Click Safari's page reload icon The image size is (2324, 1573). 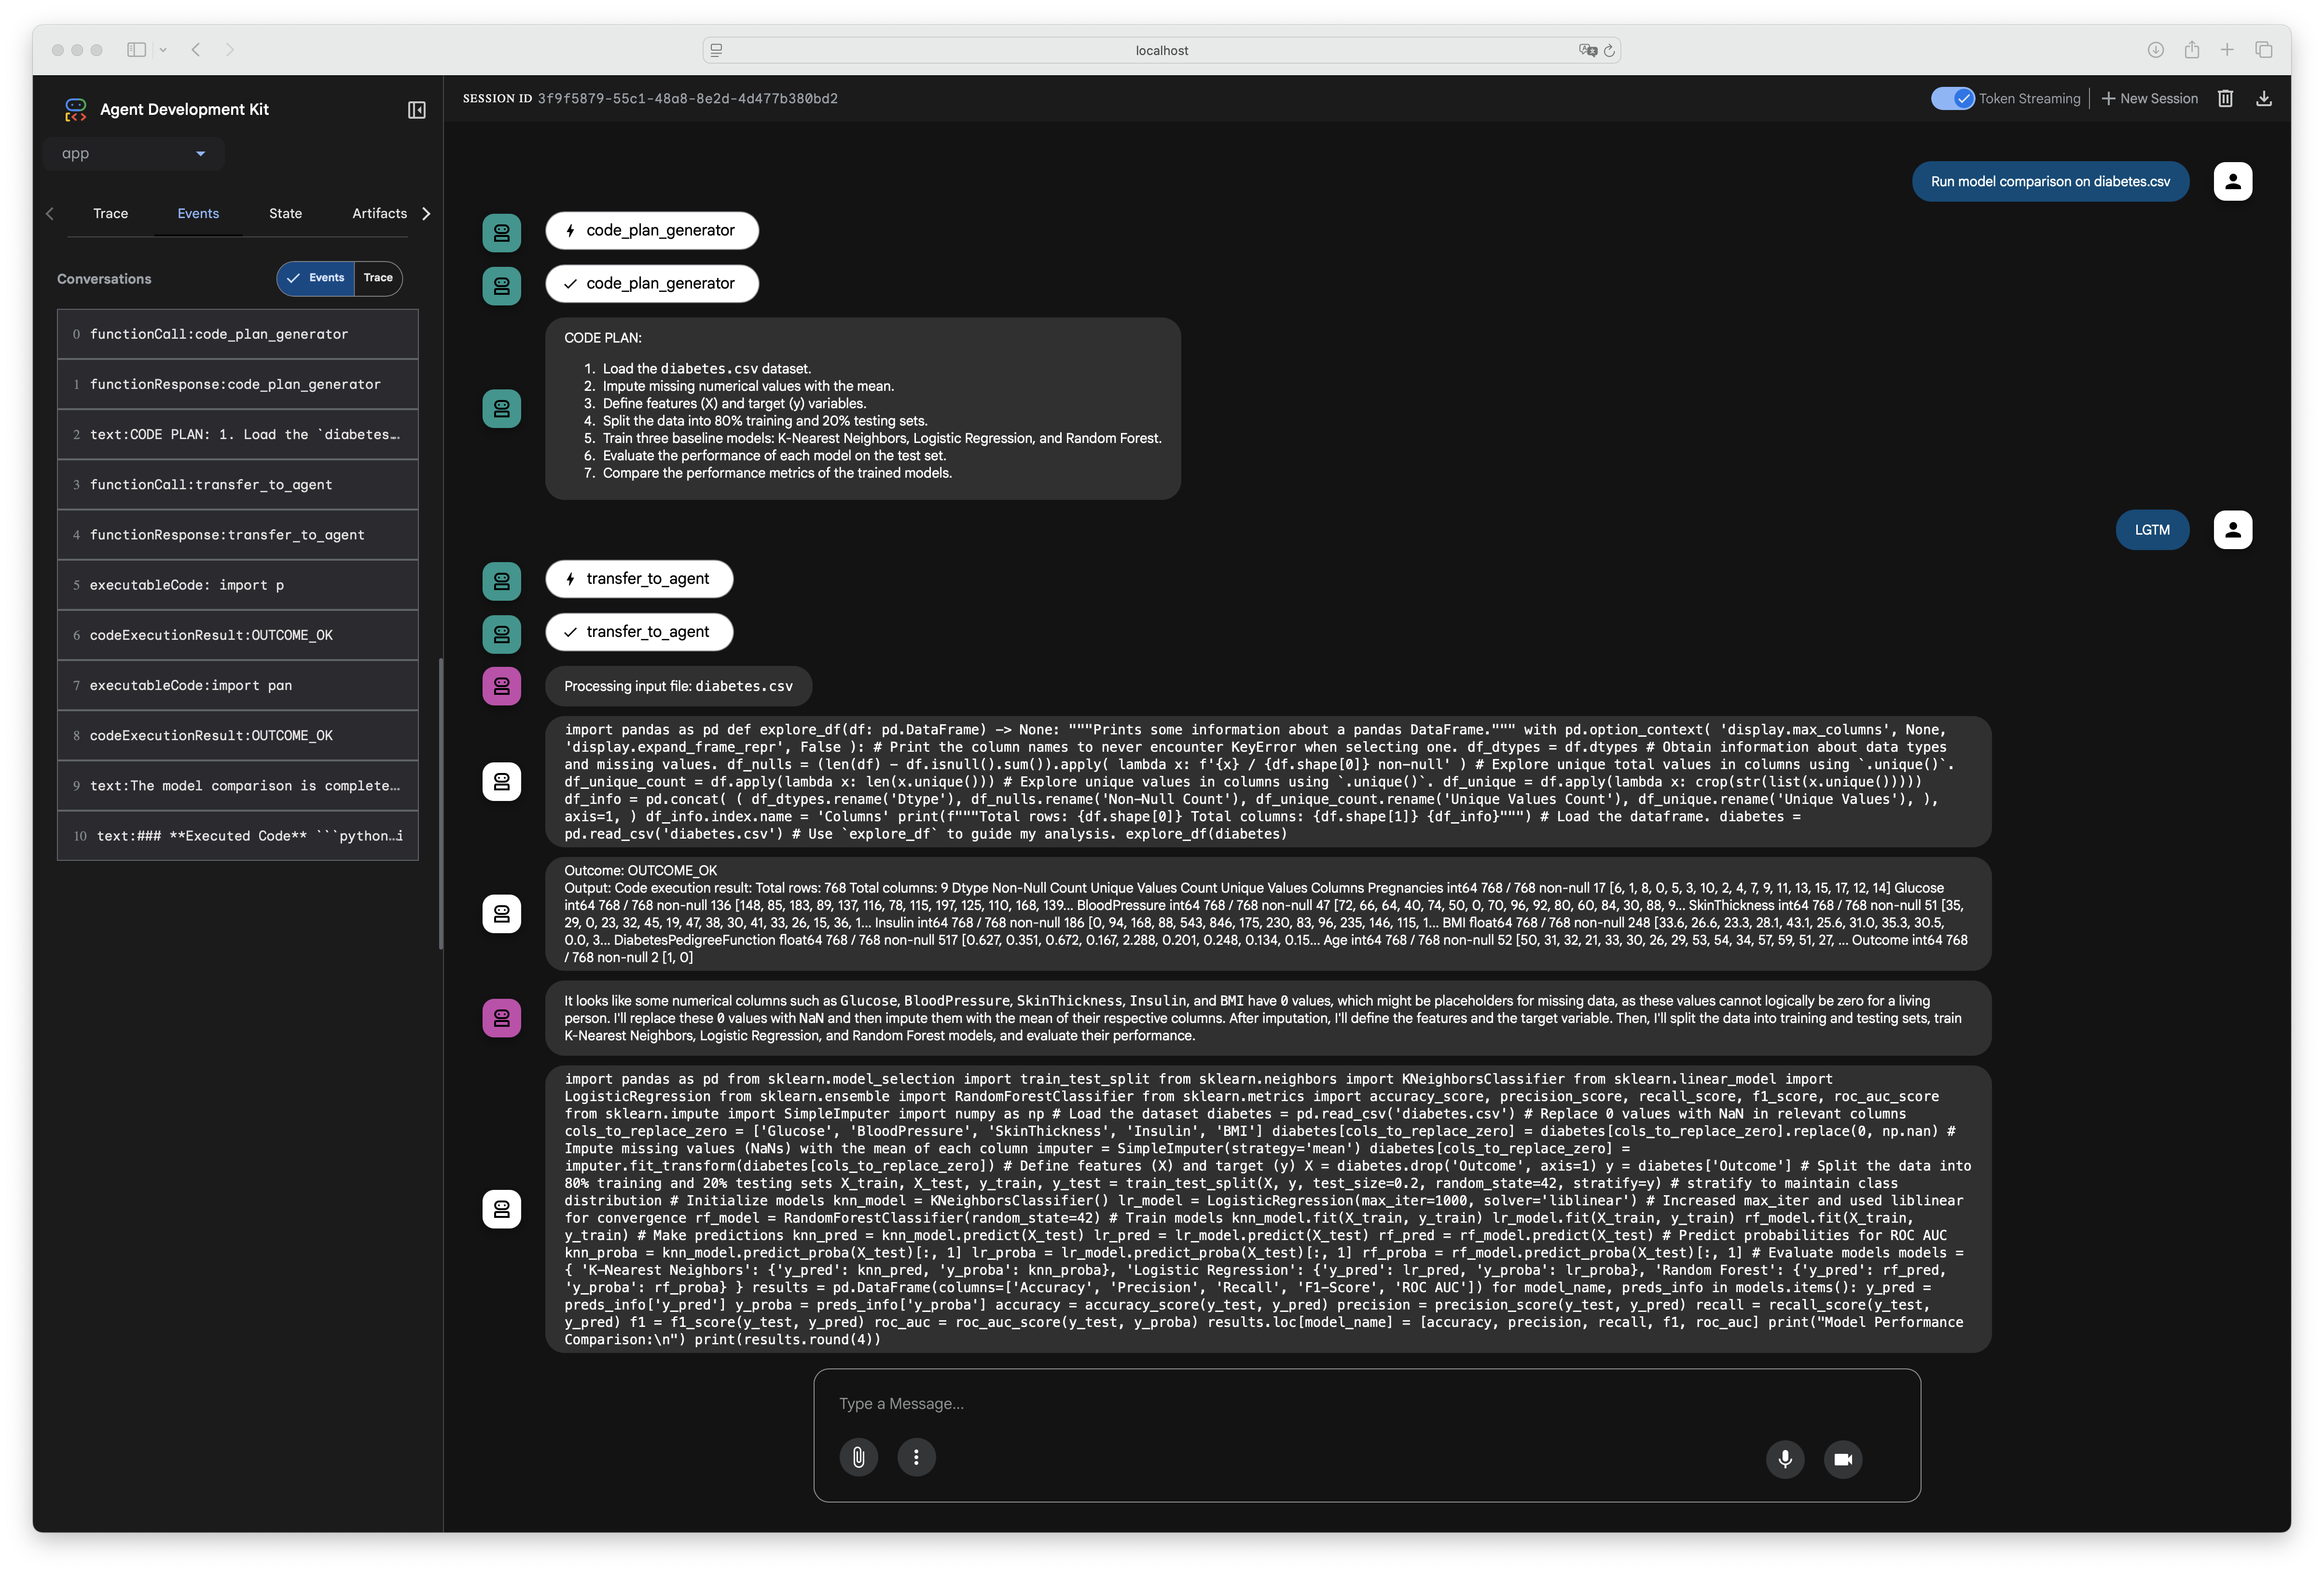1609,50
